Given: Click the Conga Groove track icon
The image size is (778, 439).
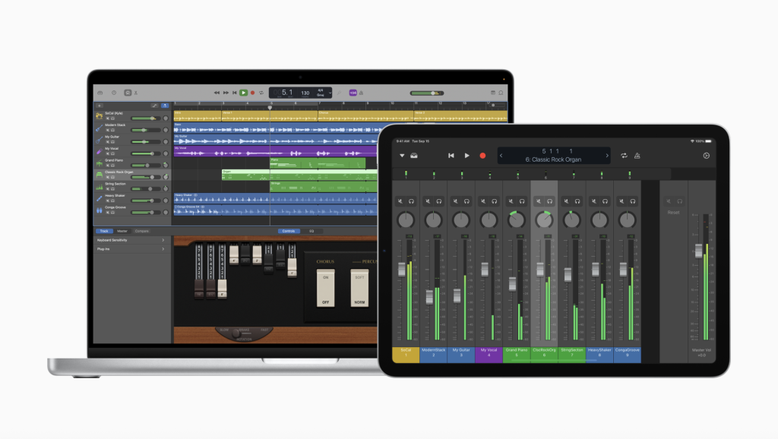Looking at the screenshot, I should (99, 209).
